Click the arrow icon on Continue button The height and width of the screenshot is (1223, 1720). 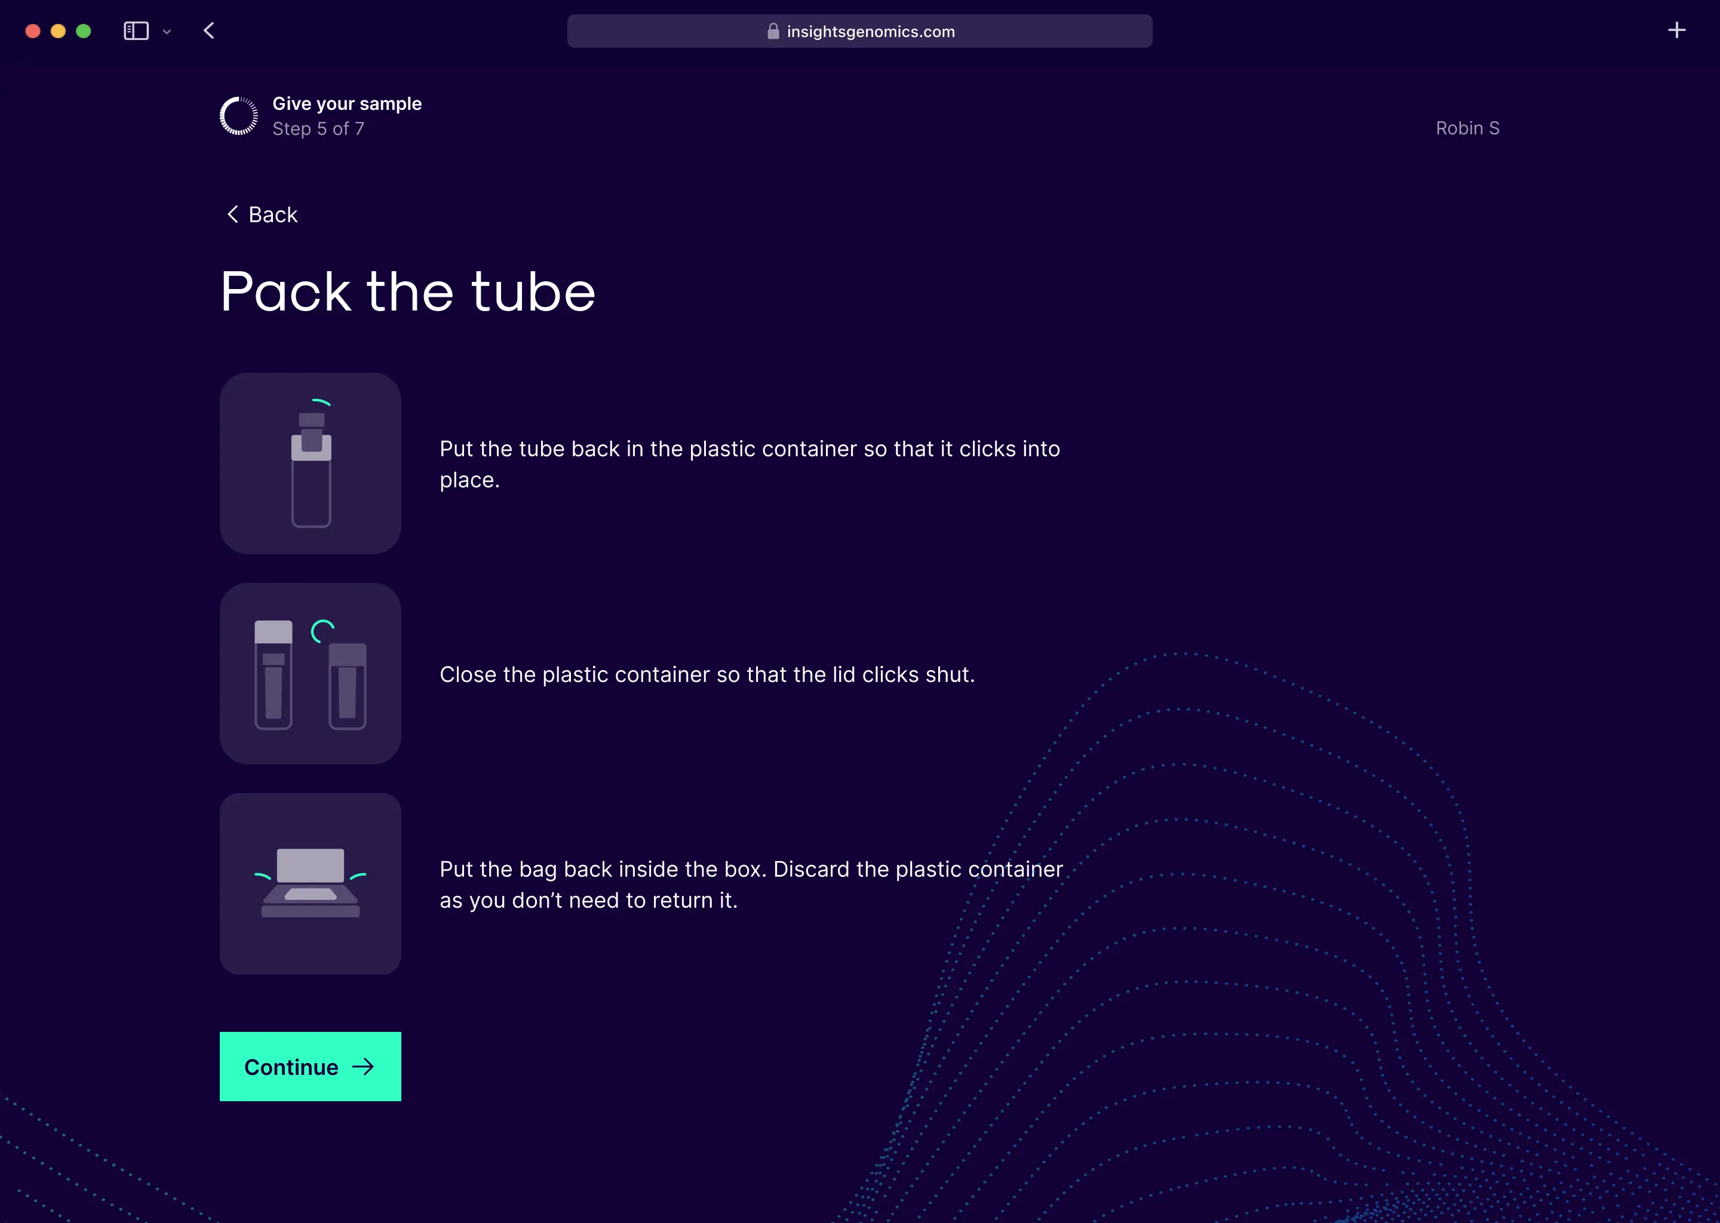363,1067
